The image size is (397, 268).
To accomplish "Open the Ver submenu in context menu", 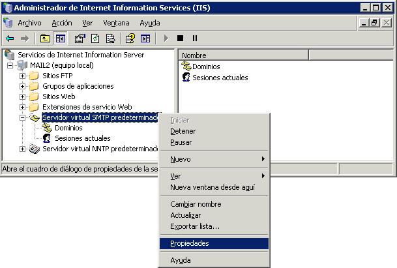I will 214,176.
